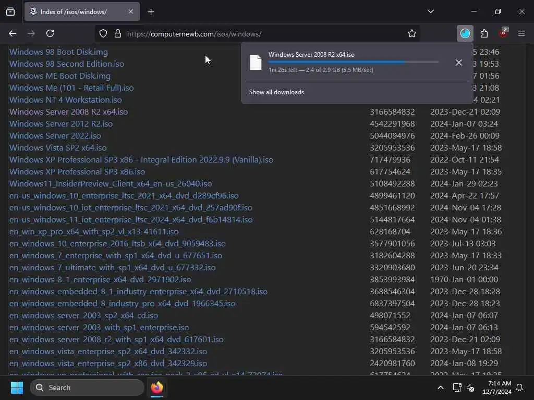Screen dimensions: 534x400
Task: Download Windows Me (101 - Retail Full).iso
Action: coord(71,87)
